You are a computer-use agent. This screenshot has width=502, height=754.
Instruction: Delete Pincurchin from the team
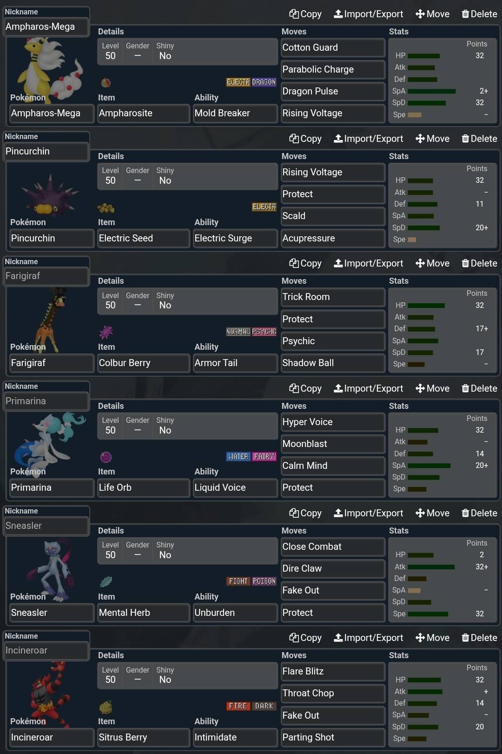click(479, 139)
